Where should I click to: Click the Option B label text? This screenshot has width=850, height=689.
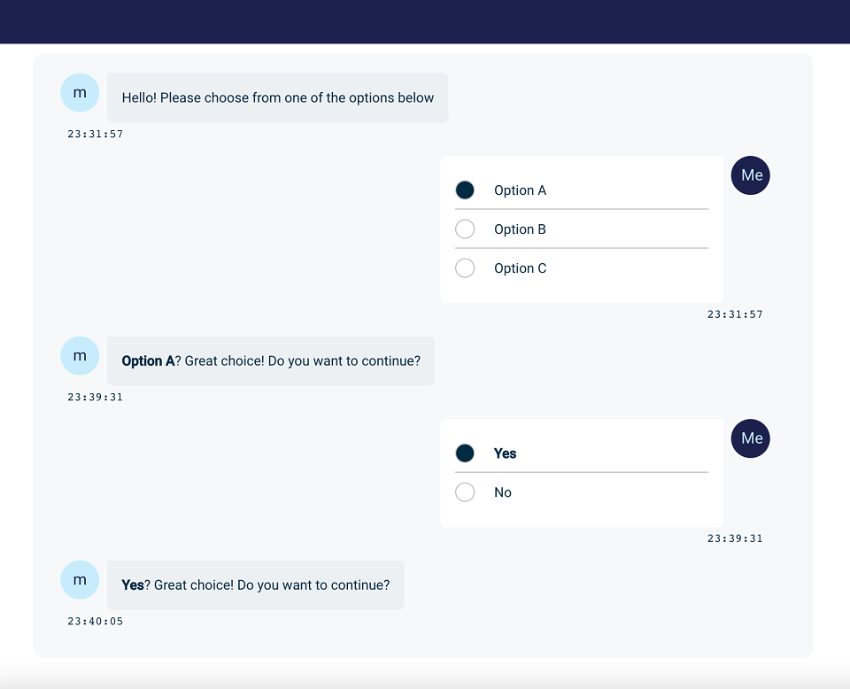pyautogui.click(x=520, y=229)
